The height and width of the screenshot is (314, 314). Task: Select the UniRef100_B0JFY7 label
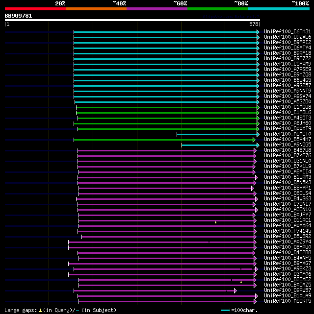point(288,215)
